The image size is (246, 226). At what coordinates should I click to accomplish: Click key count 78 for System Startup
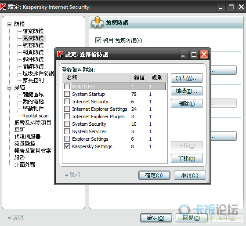[134, 94]
